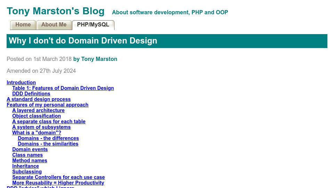Go to A system of subsystems
Viewport: 334px width, 188px height.
click(41, 127)
